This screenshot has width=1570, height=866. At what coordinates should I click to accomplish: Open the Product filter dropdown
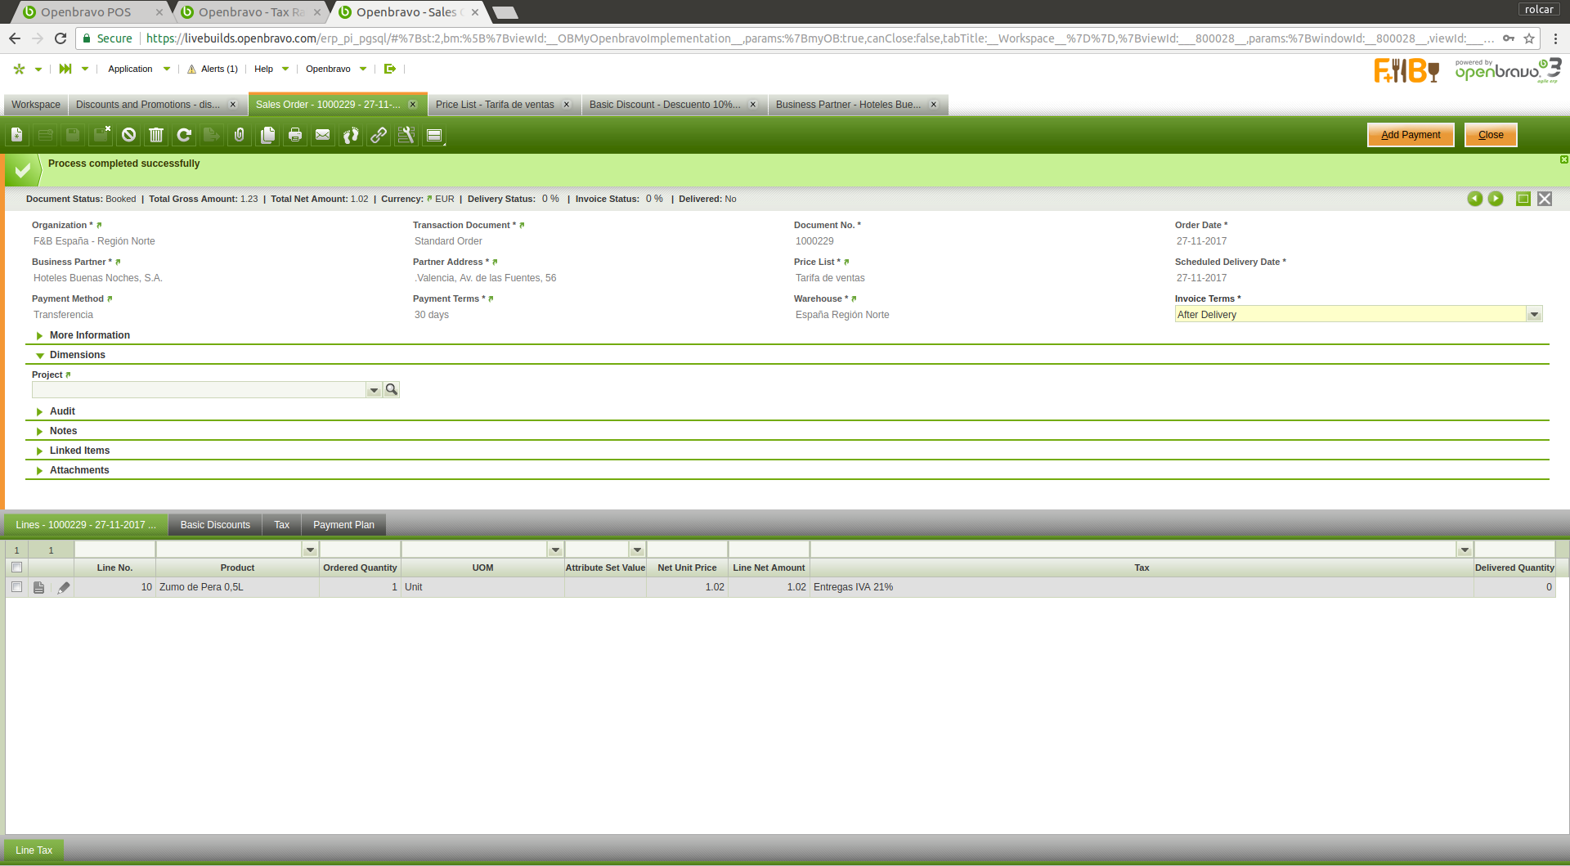(x=310, y=550)
